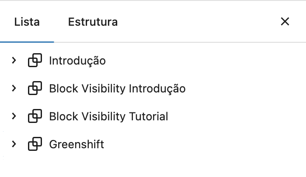Expand the Introdução group

pyautogui.click(x=14, y=60)
